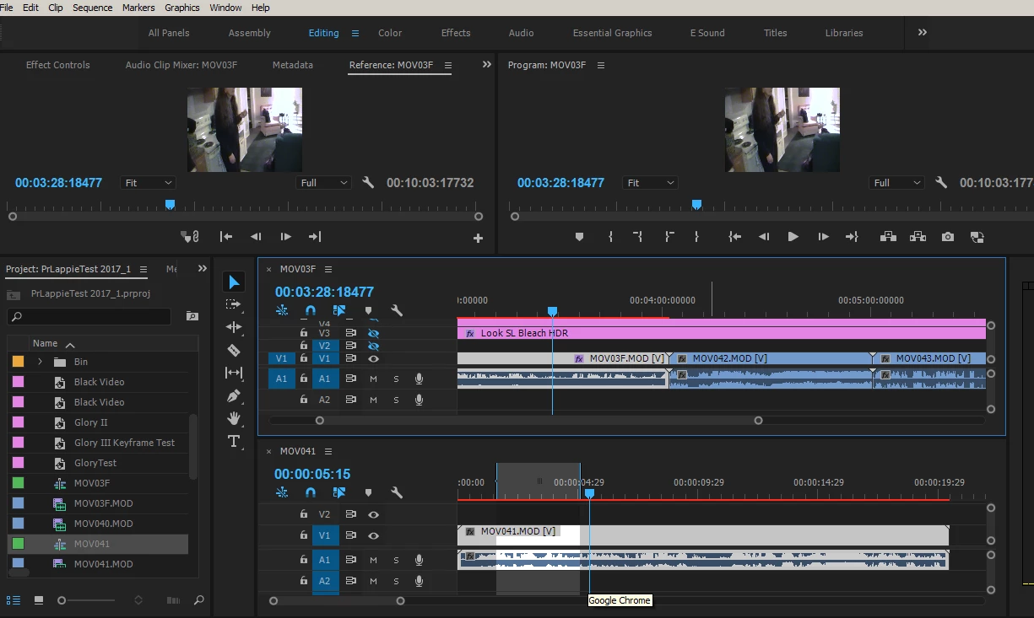The height and width of the screenshot is (618, 1034).
Task: Select the Type tool
Action: [234, 441]
